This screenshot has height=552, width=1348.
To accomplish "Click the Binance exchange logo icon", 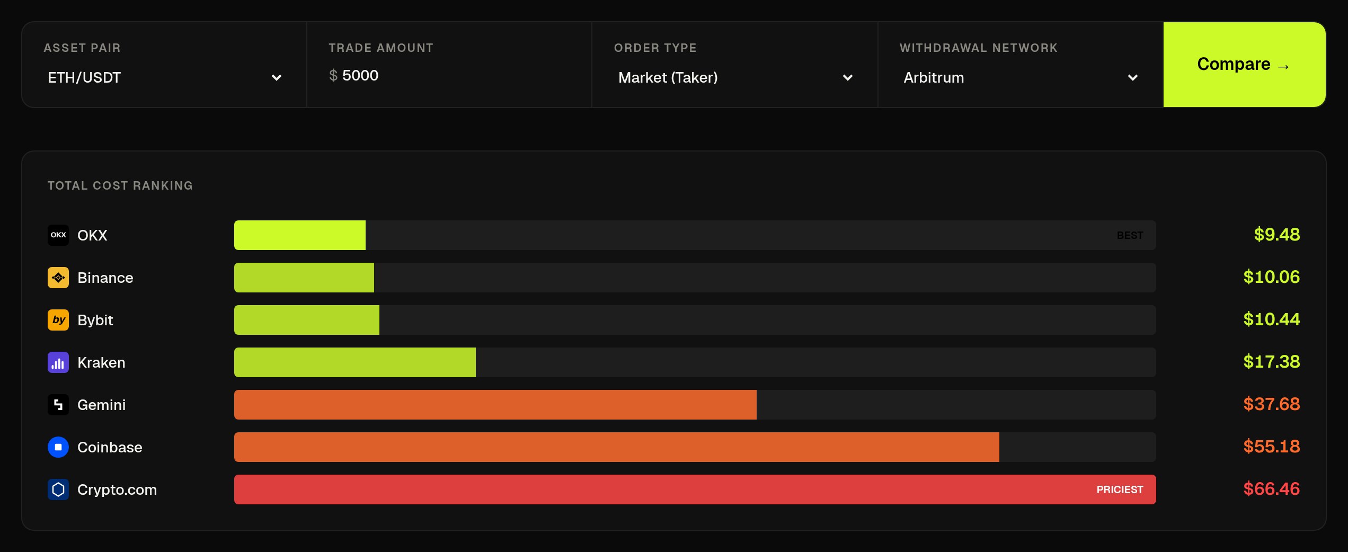I will [58, 278].
